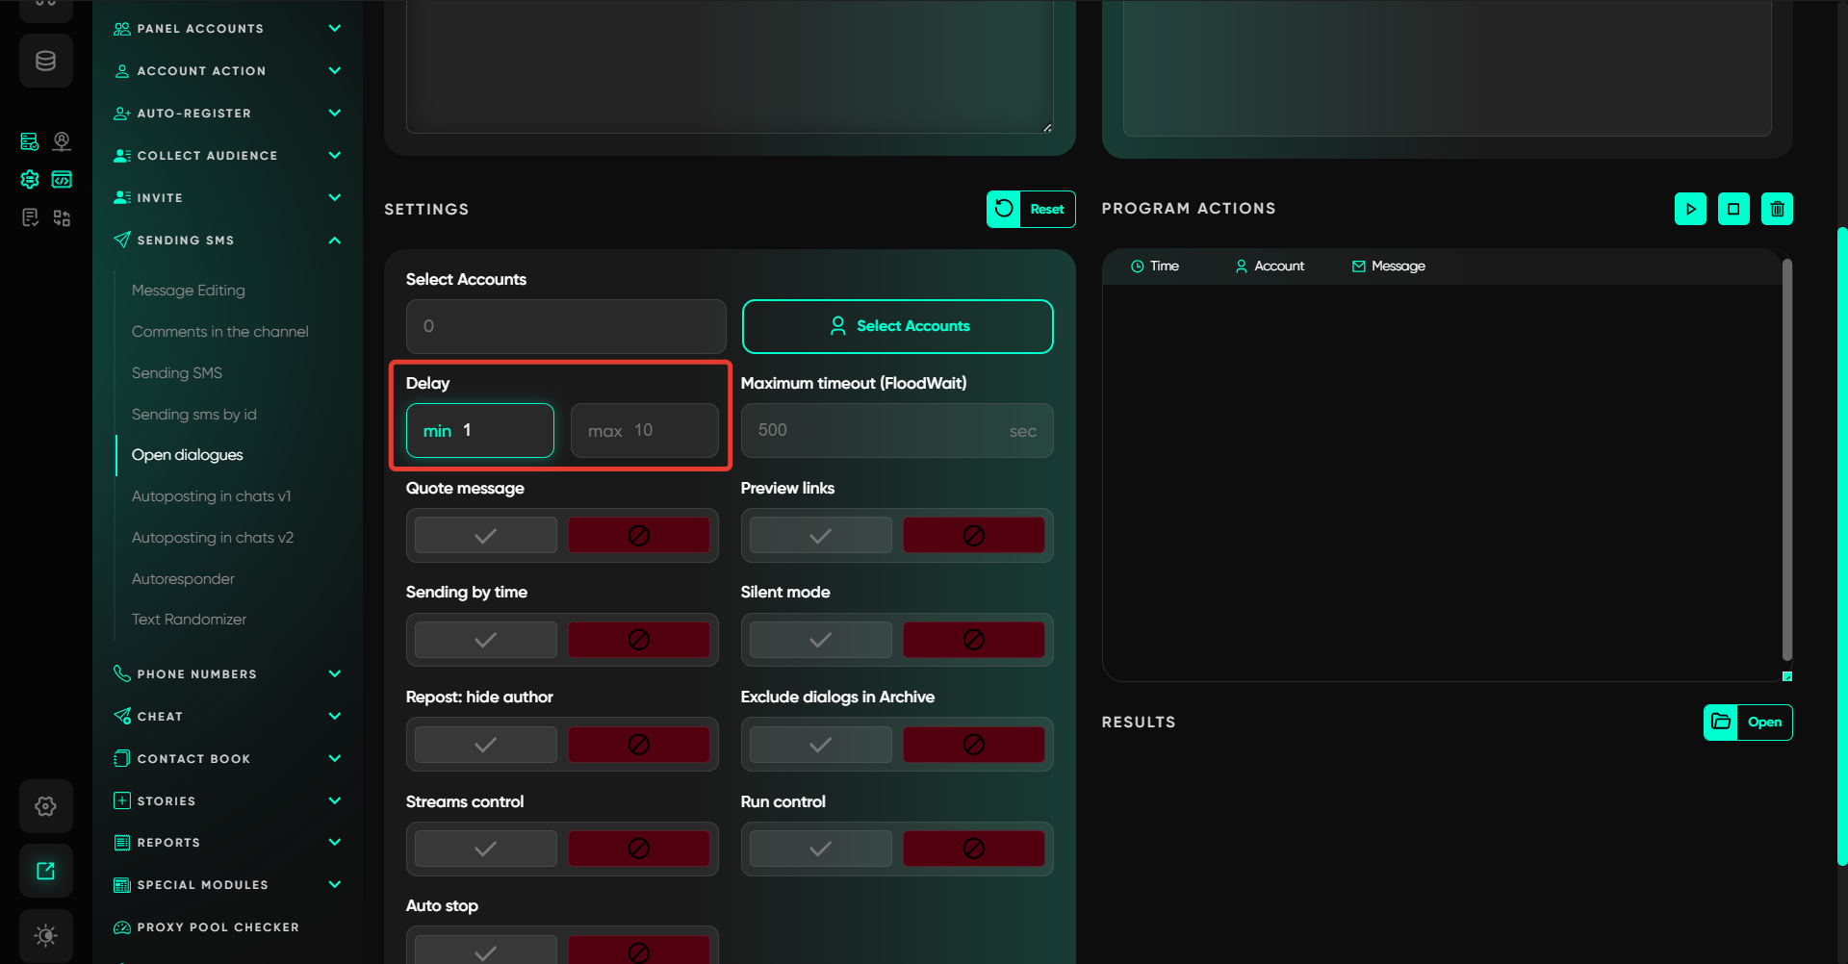The image size is (1848, 964).
Task: Expand the Phone Numbers section
Action: pos(334,673)
